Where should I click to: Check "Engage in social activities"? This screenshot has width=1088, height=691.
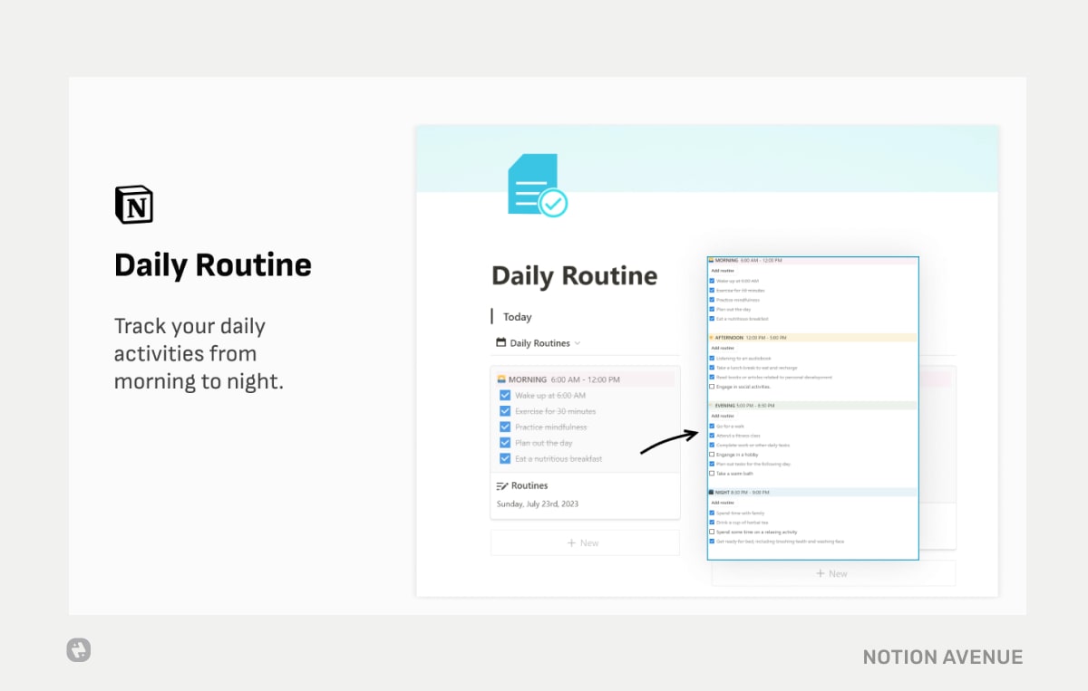click(711, 387)
